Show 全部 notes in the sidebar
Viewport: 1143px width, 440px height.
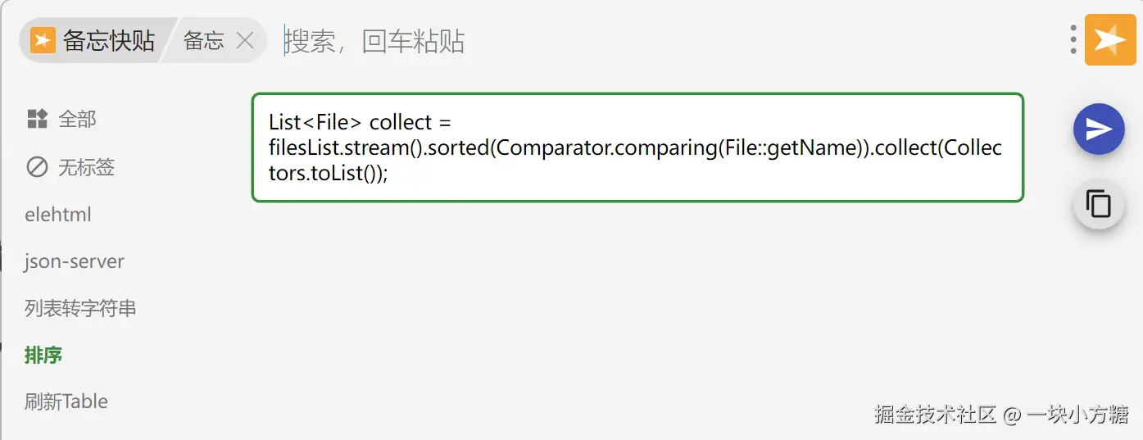[78, 120]
